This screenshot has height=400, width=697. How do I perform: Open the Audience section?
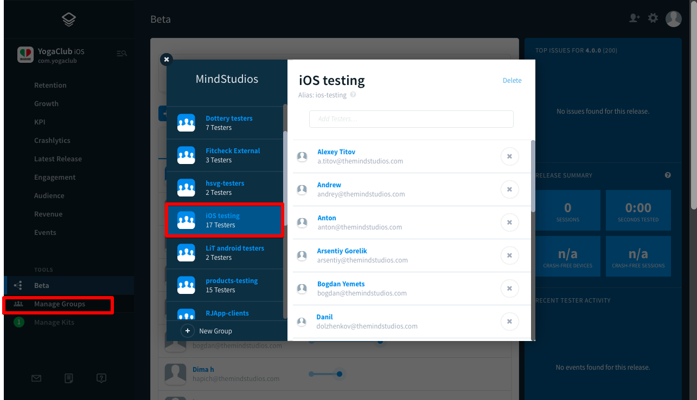coord(49,195)
